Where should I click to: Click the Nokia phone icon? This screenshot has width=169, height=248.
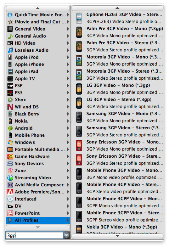10,121
